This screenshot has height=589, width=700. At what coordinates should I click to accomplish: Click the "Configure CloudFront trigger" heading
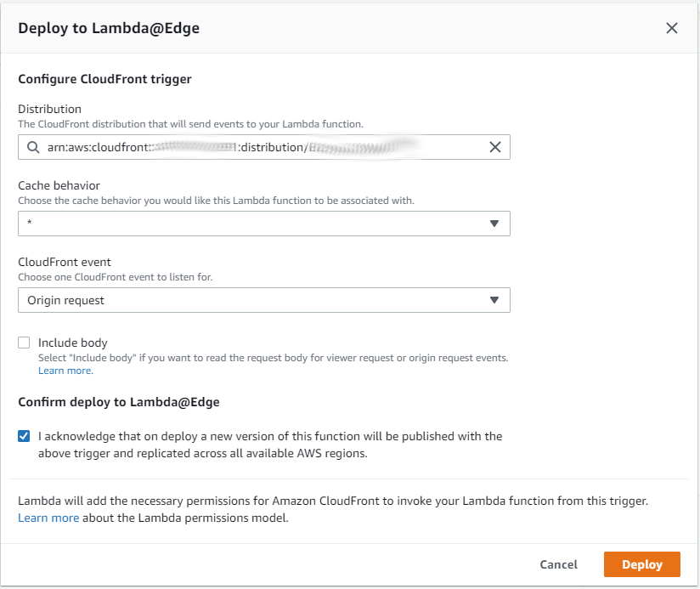(x=104, y=79)
